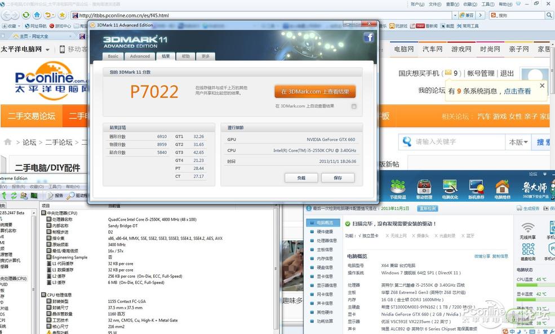Viewport: 555px width, 334px height.
Task: Click the 退出 logout link
Action: coord(507,73)
